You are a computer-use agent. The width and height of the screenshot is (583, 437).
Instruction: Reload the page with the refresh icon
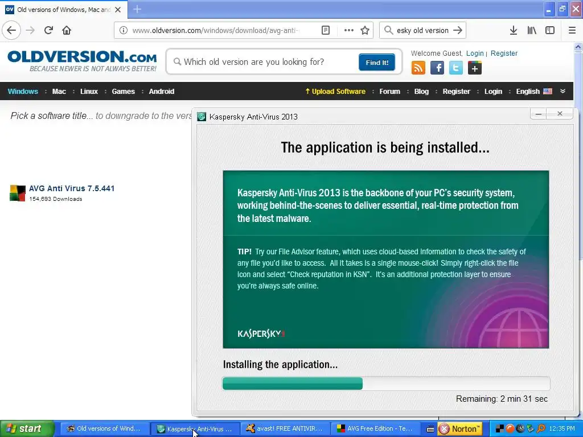[x=48, y=30]
